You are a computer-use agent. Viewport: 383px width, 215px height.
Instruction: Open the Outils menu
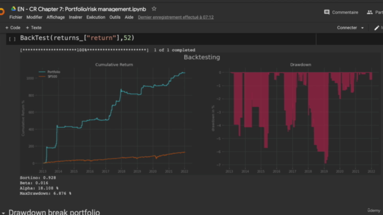tap(115, 17)
